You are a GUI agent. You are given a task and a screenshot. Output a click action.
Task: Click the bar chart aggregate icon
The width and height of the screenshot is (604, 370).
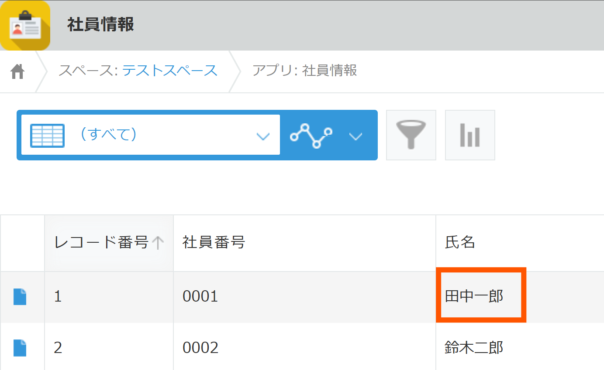(x=470, y=135)
